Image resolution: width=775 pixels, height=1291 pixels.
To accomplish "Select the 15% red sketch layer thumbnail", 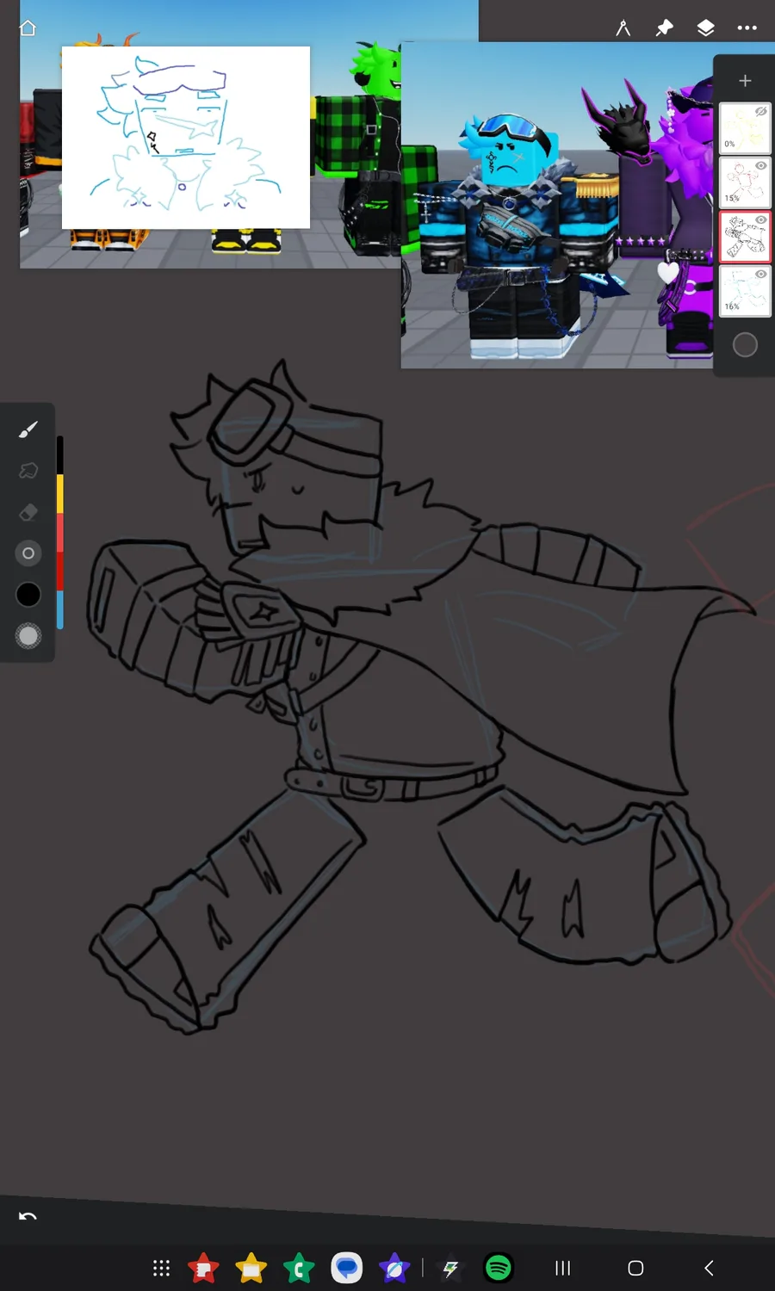I will coord(744,182).
